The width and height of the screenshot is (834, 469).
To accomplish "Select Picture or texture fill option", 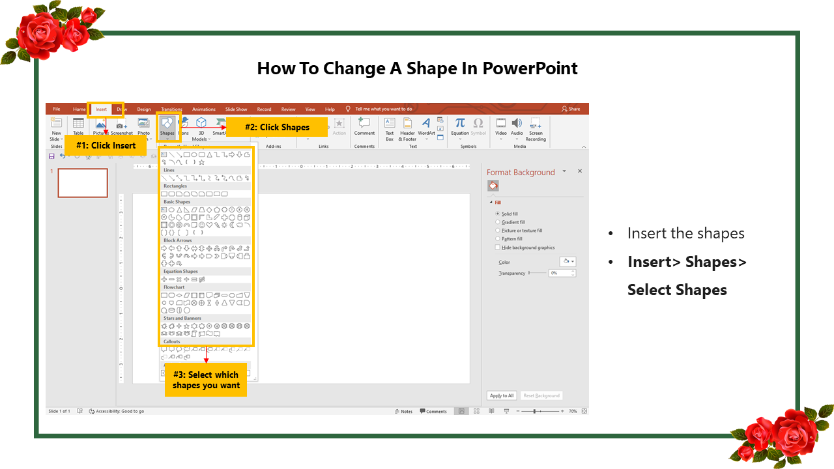I will click(498, 231).
